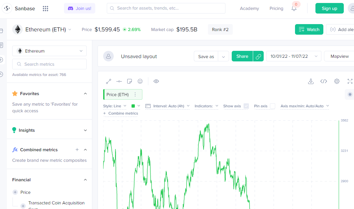This screenshot has width=354, height=209.
Task: Open the embed code icon
Action: click(x=324, y=81)
